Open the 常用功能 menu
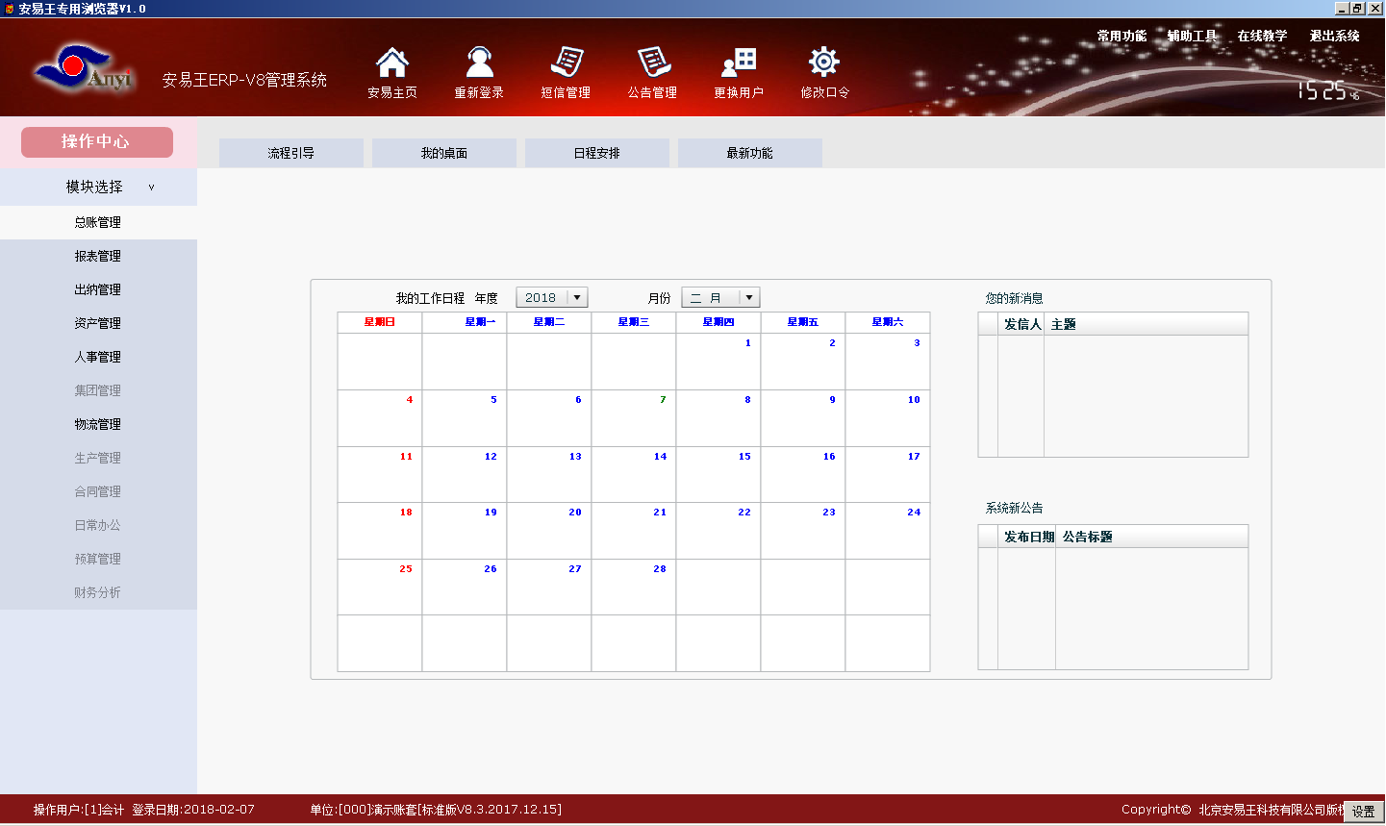The height and width of the screenshot is (826, 1386). (1121, 36)
